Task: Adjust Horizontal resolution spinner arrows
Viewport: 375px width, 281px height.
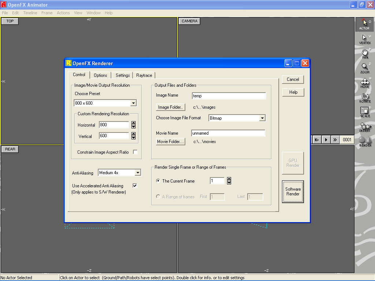Action: (133, 125)
